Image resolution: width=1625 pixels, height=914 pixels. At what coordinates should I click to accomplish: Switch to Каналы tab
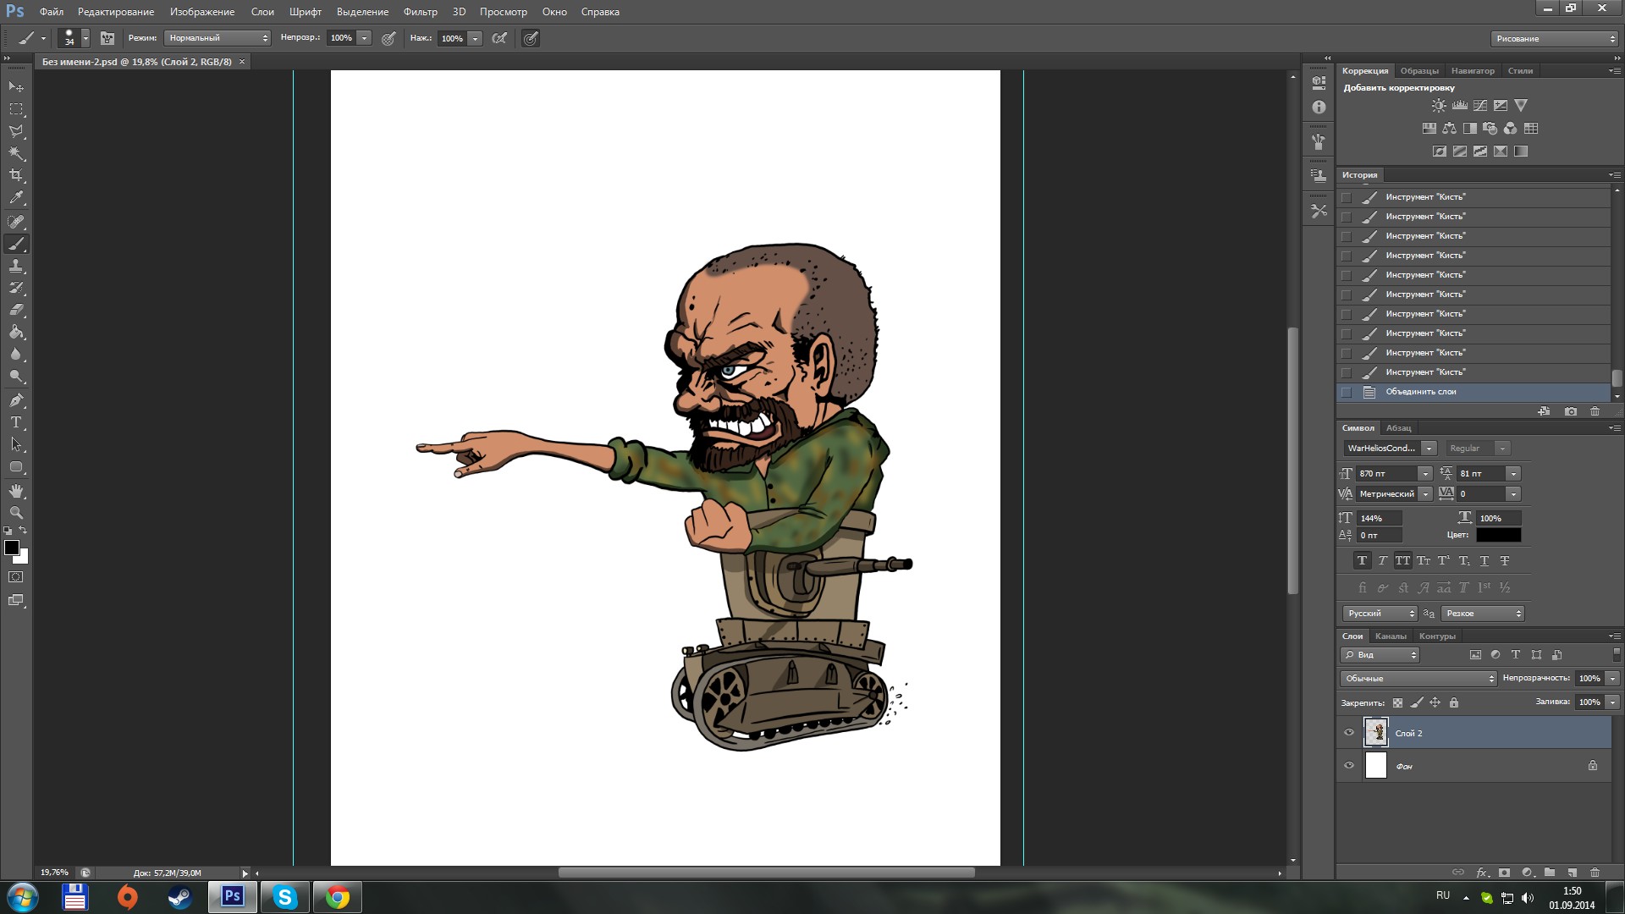pos(1391,636)
